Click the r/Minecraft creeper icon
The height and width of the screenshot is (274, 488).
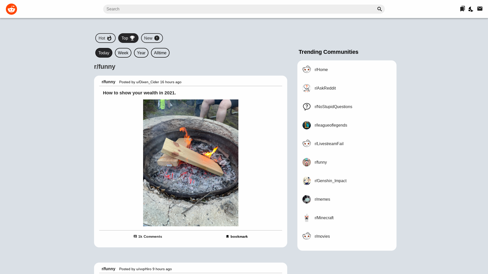[307, 218]
